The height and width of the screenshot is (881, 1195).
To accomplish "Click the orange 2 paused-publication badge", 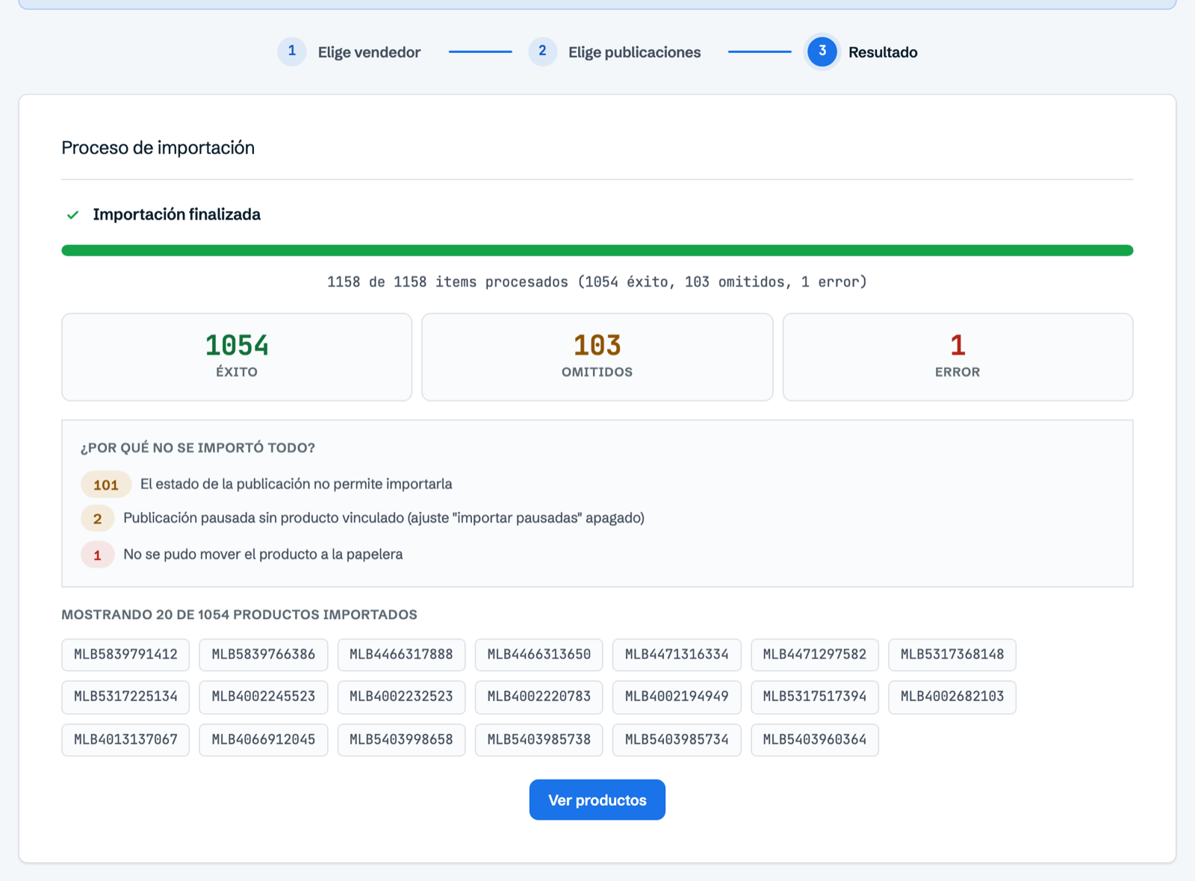I will click(98, 518).
